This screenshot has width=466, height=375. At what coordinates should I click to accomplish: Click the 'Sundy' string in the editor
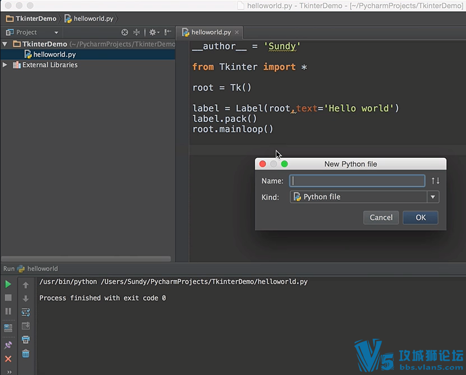(x=282, y=46)
